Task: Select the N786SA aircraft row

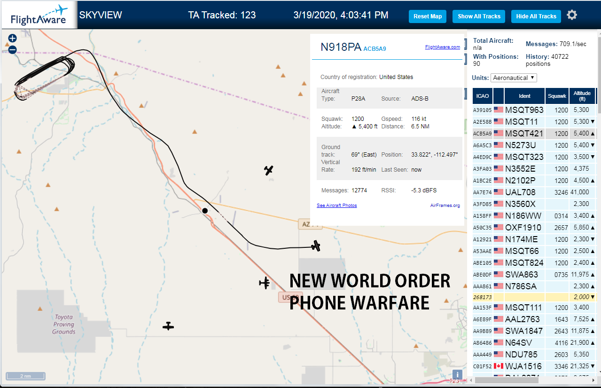Action: [534, 286]
